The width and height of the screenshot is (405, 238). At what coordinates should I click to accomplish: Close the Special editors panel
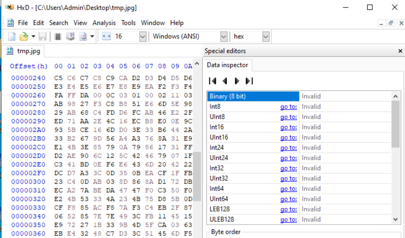[400, 51]
